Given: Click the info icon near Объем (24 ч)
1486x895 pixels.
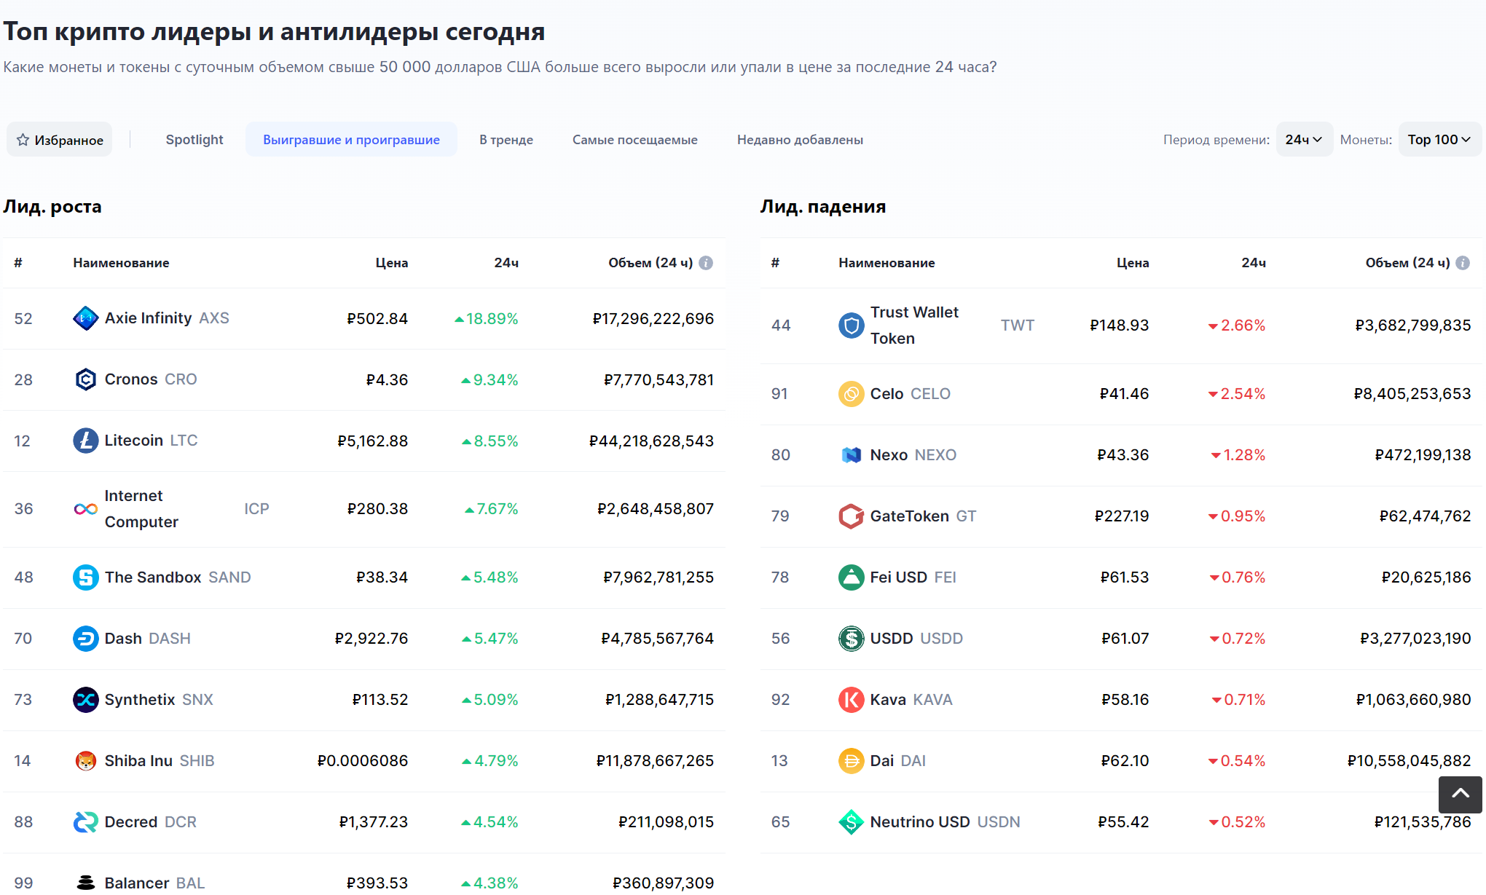Looking at the screenshot, I should [x=705, y=263].
